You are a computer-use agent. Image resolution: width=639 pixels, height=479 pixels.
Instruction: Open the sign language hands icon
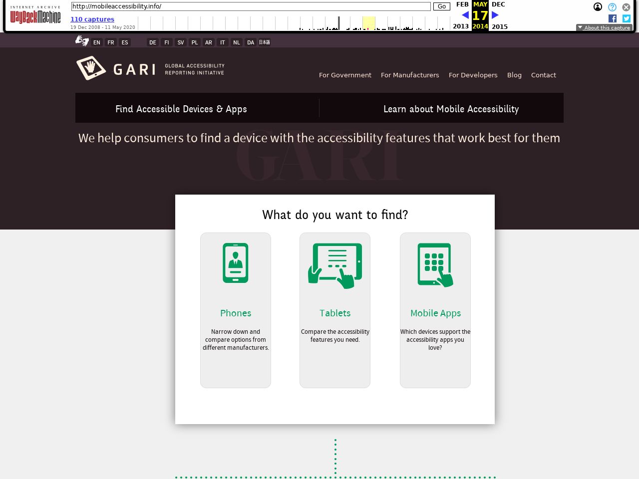click(82, 41)
